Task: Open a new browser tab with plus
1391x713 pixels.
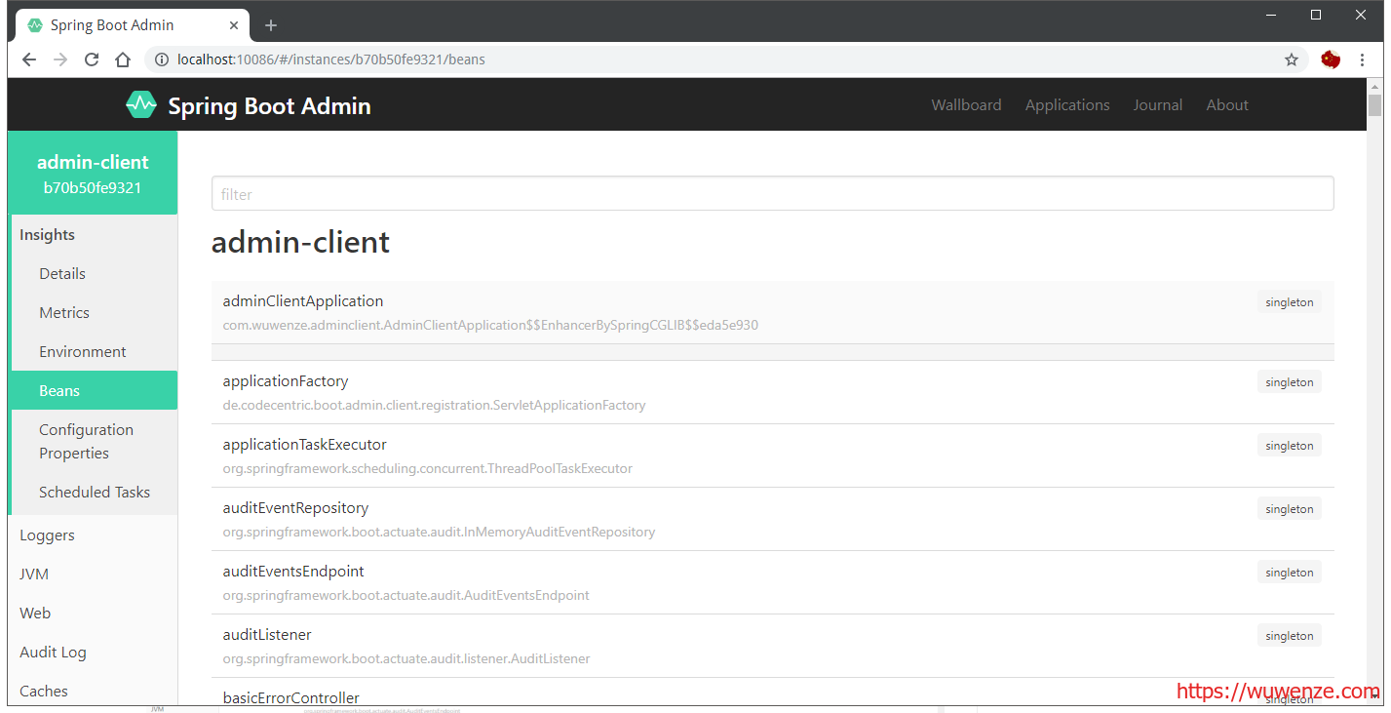Action: [271, 25]
